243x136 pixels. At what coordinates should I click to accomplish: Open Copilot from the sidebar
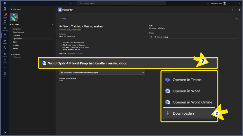[x=5, y=61]
